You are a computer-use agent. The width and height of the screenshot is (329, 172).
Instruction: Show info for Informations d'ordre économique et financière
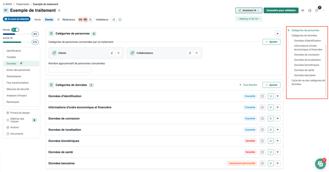(x=262, y=107)
